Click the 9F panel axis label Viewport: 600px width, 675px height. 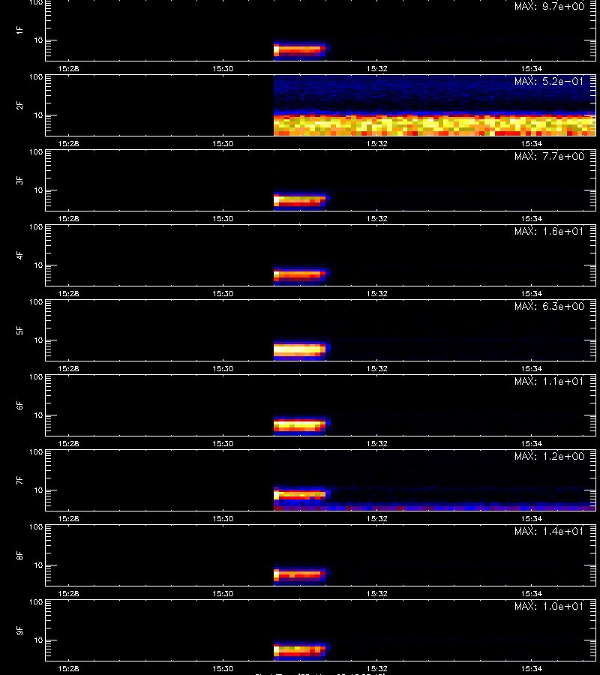[x=19, y=630]
